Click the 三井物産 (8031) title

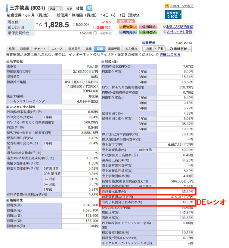click(x=27, y=8)
